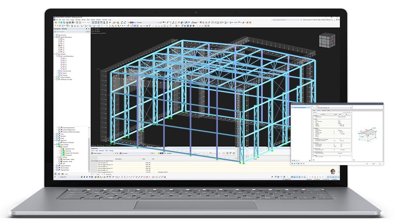Screen dimensions: 395x222
Task: Click the last page arrow in the Summary pager
Action: click(x=104, y=174)
